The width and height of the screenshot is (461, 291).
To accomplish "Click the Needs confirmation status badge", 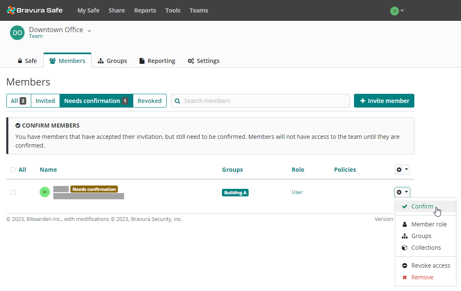I will [x=94, y=189].
